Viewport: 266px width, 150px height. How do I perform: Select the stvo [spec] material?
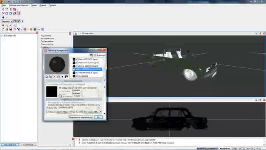click(x=83, y=76)
